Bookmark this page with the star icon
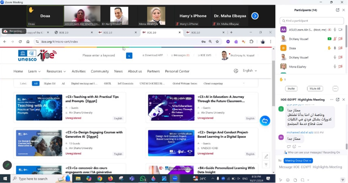 click(x=217, y=42)
